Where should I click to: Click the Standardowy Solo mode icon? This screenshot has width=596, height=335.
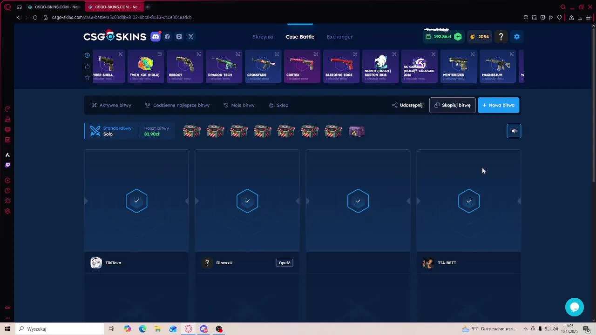click(x=95, y=131)
